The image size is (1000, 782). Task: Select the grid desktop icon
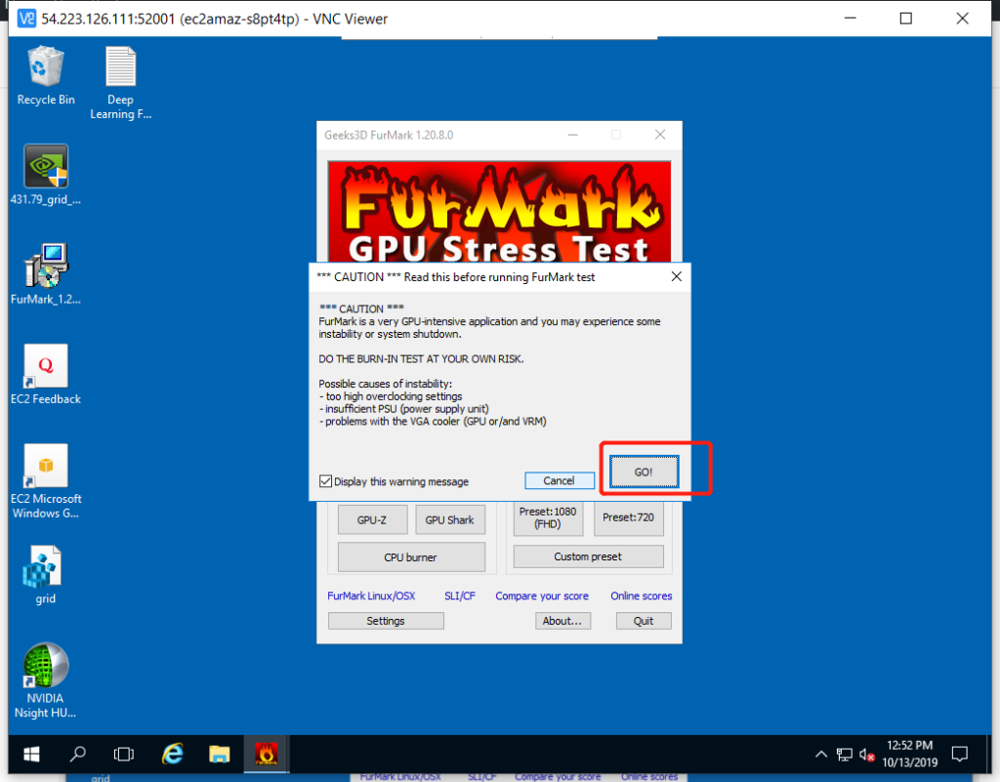(x=45, y=567)
